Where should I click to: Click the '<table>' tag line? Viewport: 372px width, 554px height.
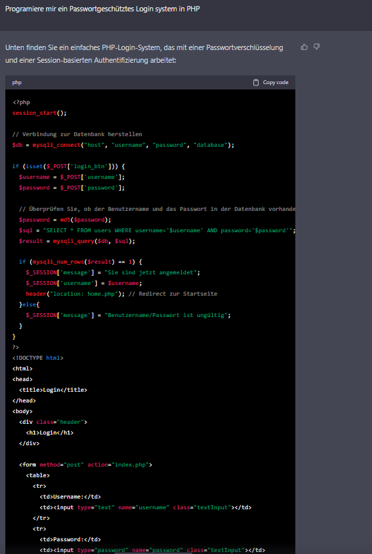pyautogui.click(x=38, y=475)
